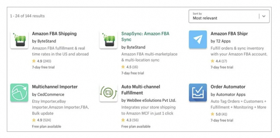Open the Multichannel Importer title link
Viewport: 280px width, 138px height.
[x=55, y=87]
